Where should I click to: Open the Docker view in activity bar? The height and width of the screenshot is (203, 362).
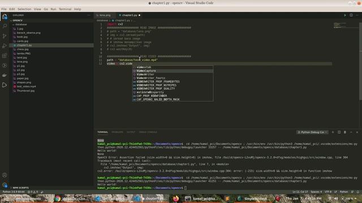tap(5, 75)
